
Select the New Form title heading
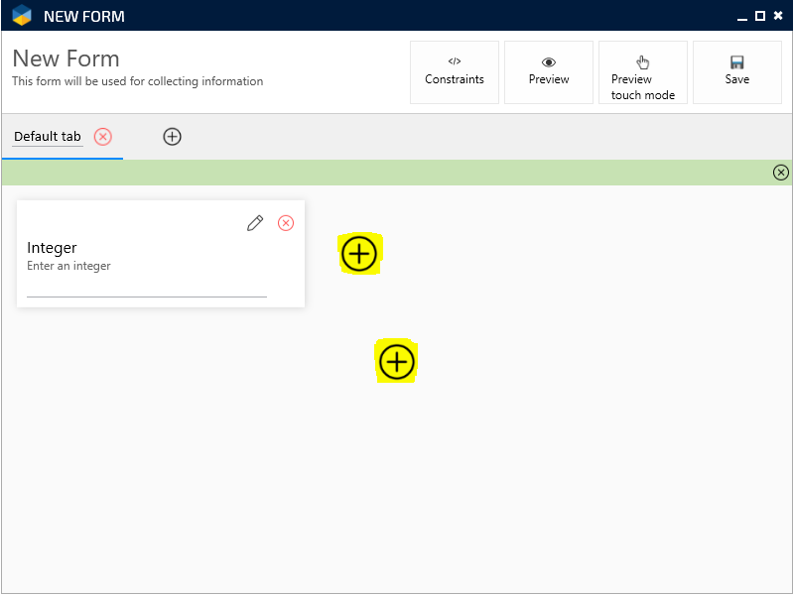tap(66, 59)
